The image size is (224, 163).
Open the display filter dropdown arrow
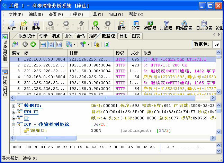point(88,44)
